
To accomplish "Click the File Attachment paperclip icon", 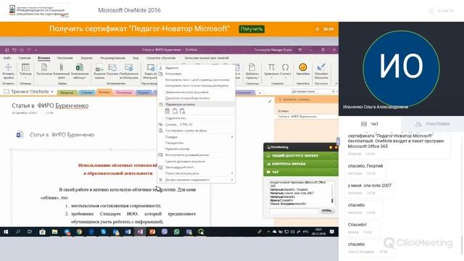I will 61,67.
